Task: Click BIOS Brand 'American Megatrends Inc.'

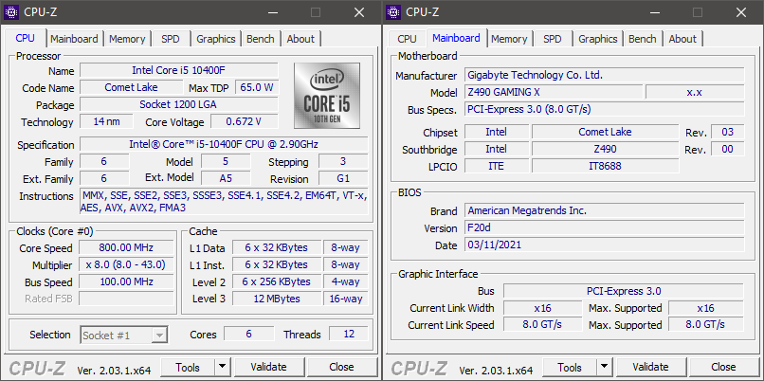Action: click(x=604, y=210)
